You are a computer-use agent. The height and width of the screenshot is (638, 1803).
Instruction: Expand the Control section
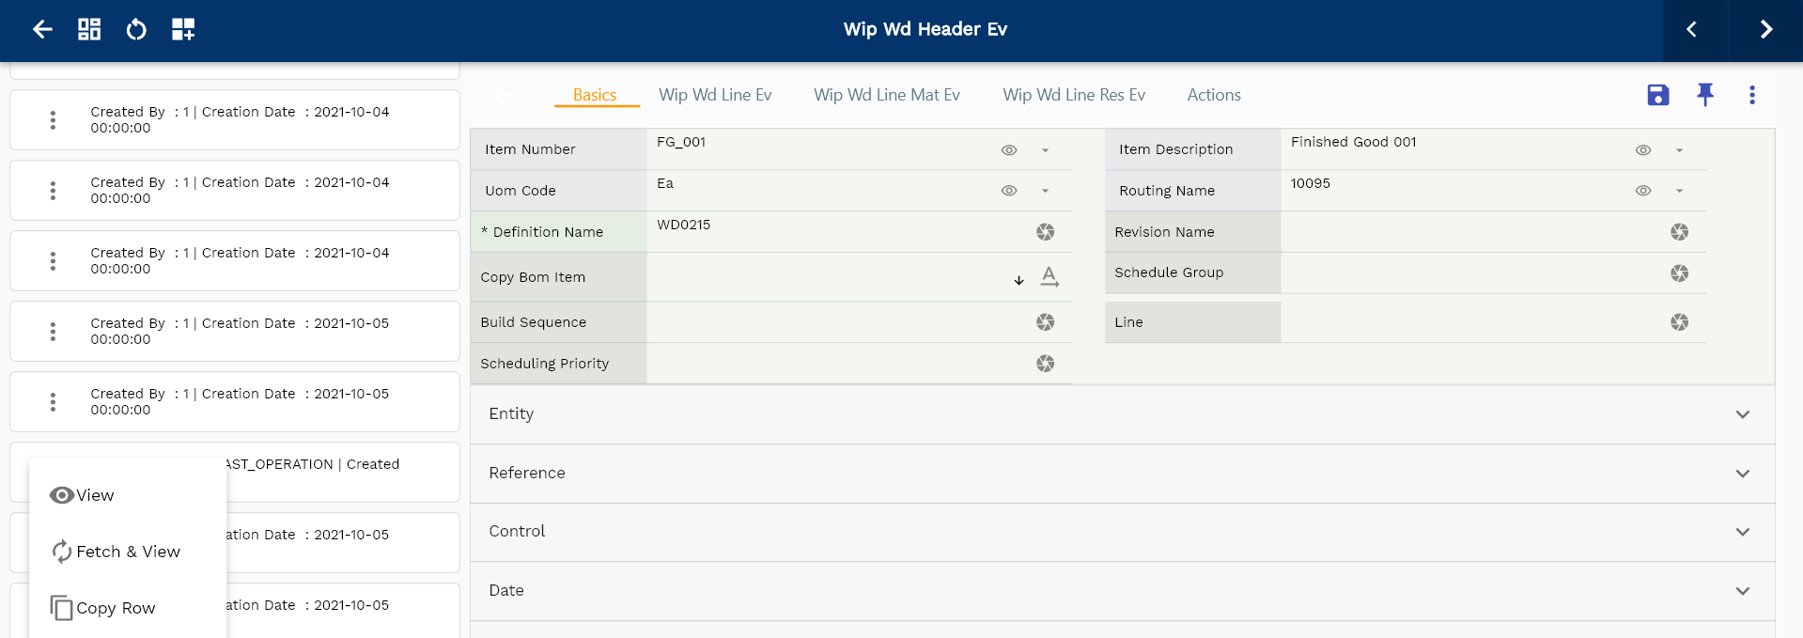(1742, 532)
